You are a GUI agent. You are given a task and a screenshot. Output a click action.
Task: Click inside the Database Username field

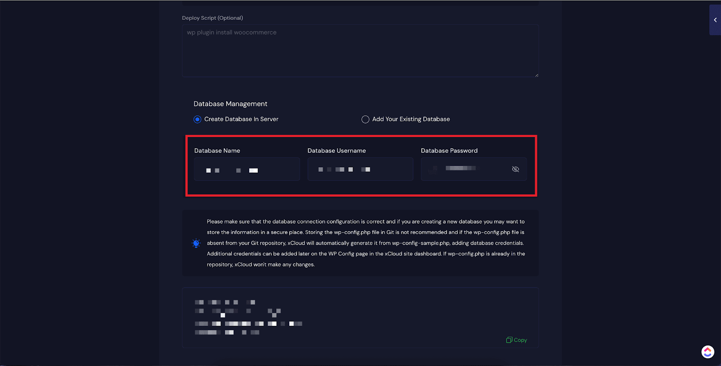click(x=360, y=169)
